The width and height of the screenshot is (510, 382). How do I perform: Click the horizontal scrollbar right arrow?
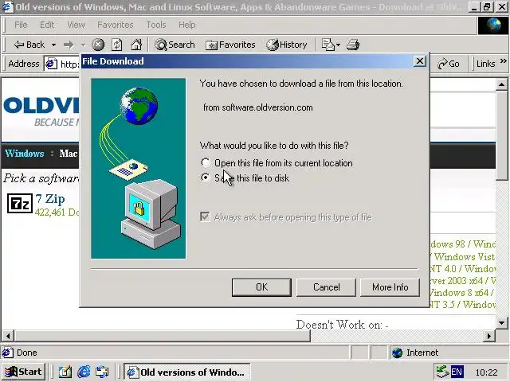[x=488, y=336]
